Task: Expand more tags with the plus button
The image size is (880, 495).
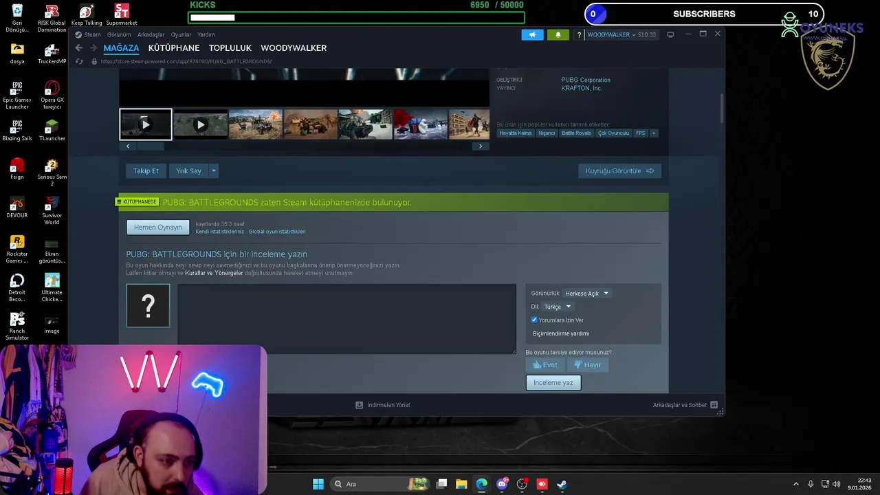Action: pos(653,133)
